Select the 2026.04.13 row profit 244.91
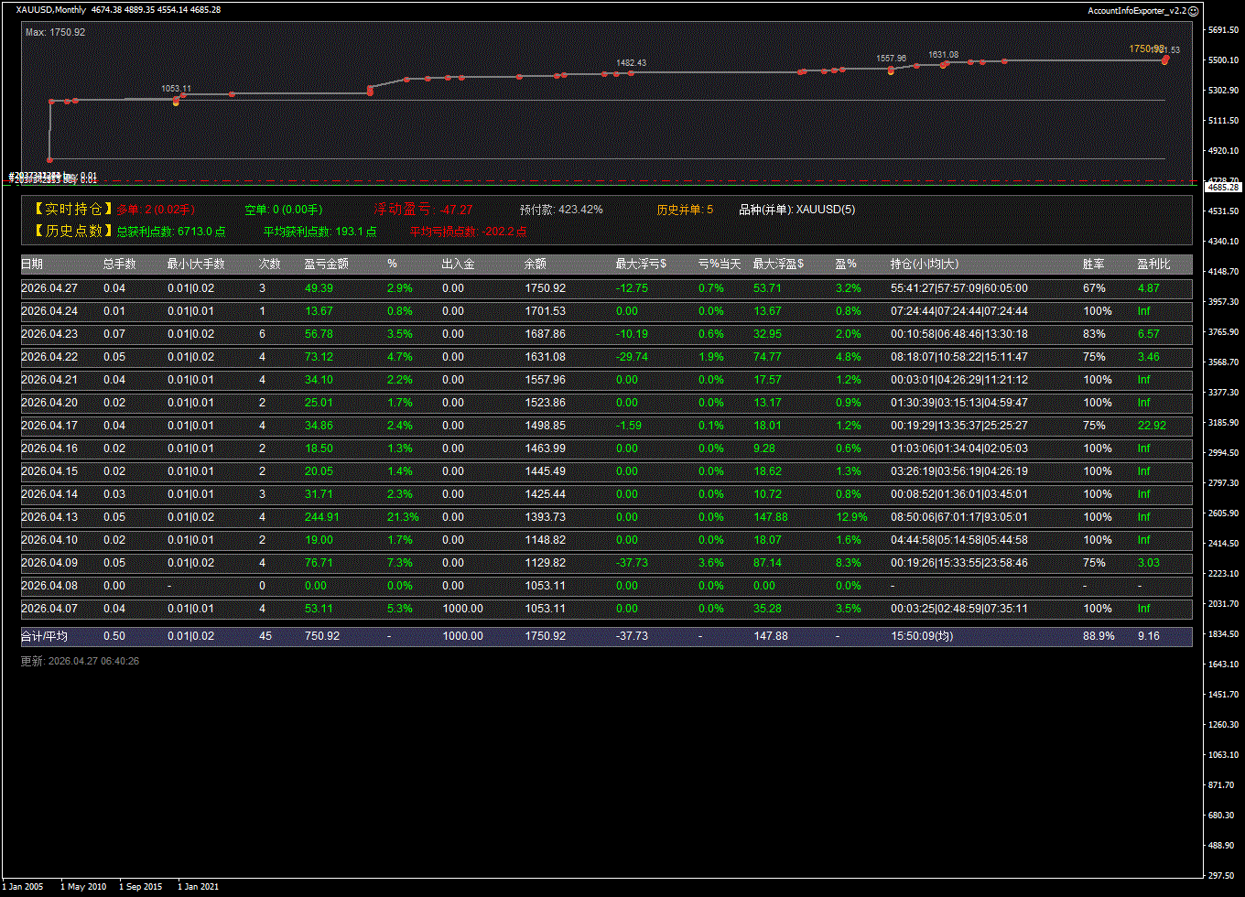The height and width of the screenshot is (897, 1245). coord(321,517)
